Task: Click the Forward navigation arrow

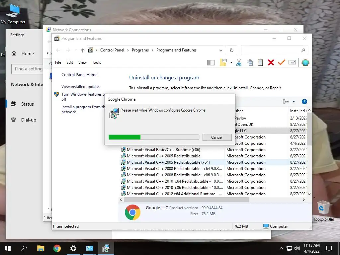Action: coord(68,50)
